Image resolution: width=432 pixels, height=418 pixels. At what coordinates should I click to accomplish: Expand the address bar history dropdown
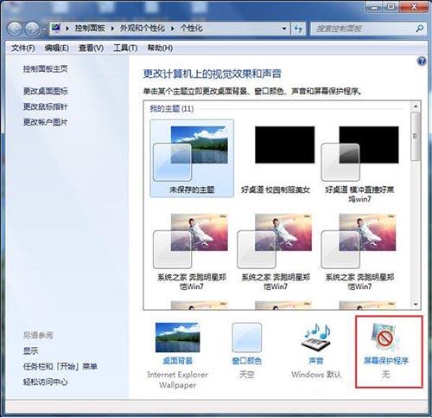[x=284, y=29]
